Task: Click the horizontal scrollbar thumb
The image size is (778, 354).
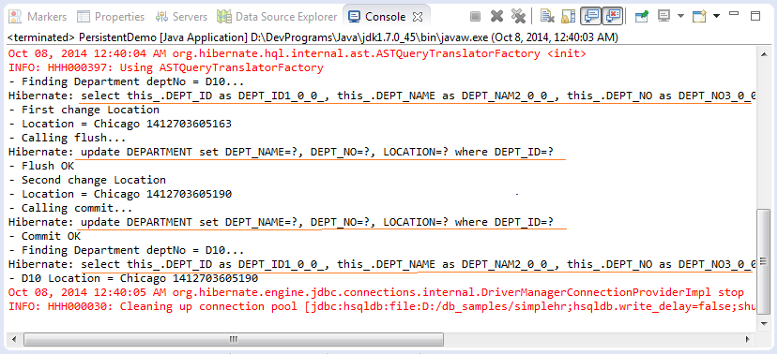Action: pyautogui.click(x=233, y=340)
